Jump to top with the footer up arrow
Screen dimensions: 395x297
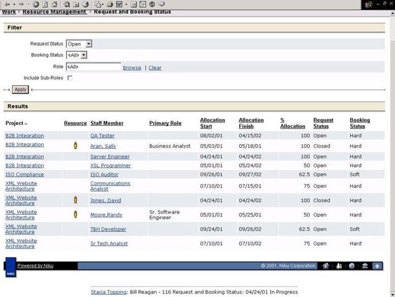(377, 266)
